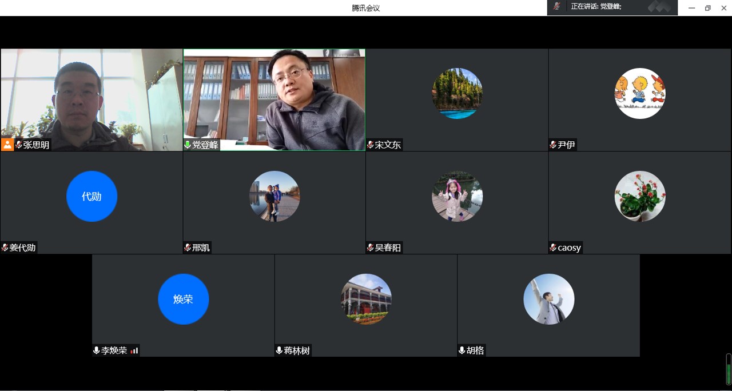
Task: Click the flower avatar of caosy
Action: point(639,196)
